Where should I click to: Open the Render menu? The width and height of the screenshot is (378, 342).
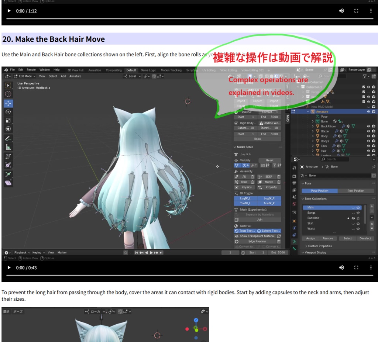(31, 70)
